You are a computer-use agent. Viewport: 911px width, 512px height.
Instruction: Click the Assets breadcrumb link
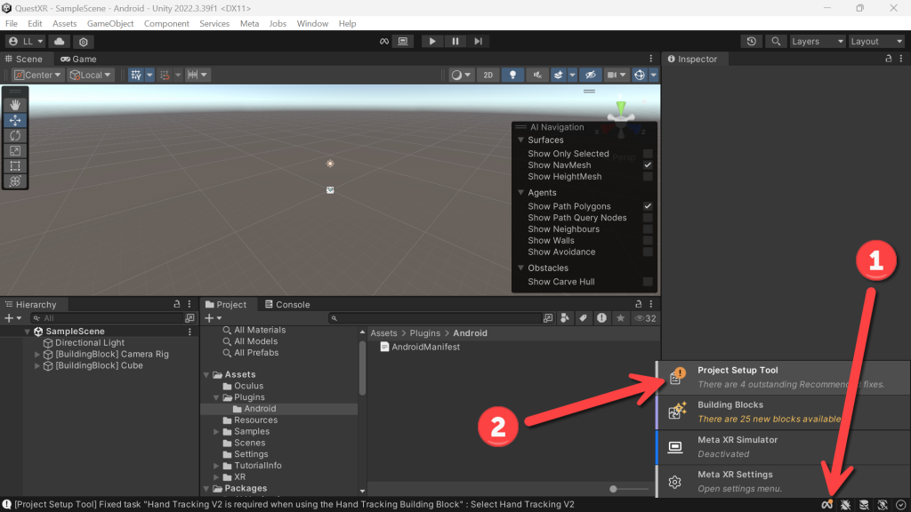(x=383, y=333)
